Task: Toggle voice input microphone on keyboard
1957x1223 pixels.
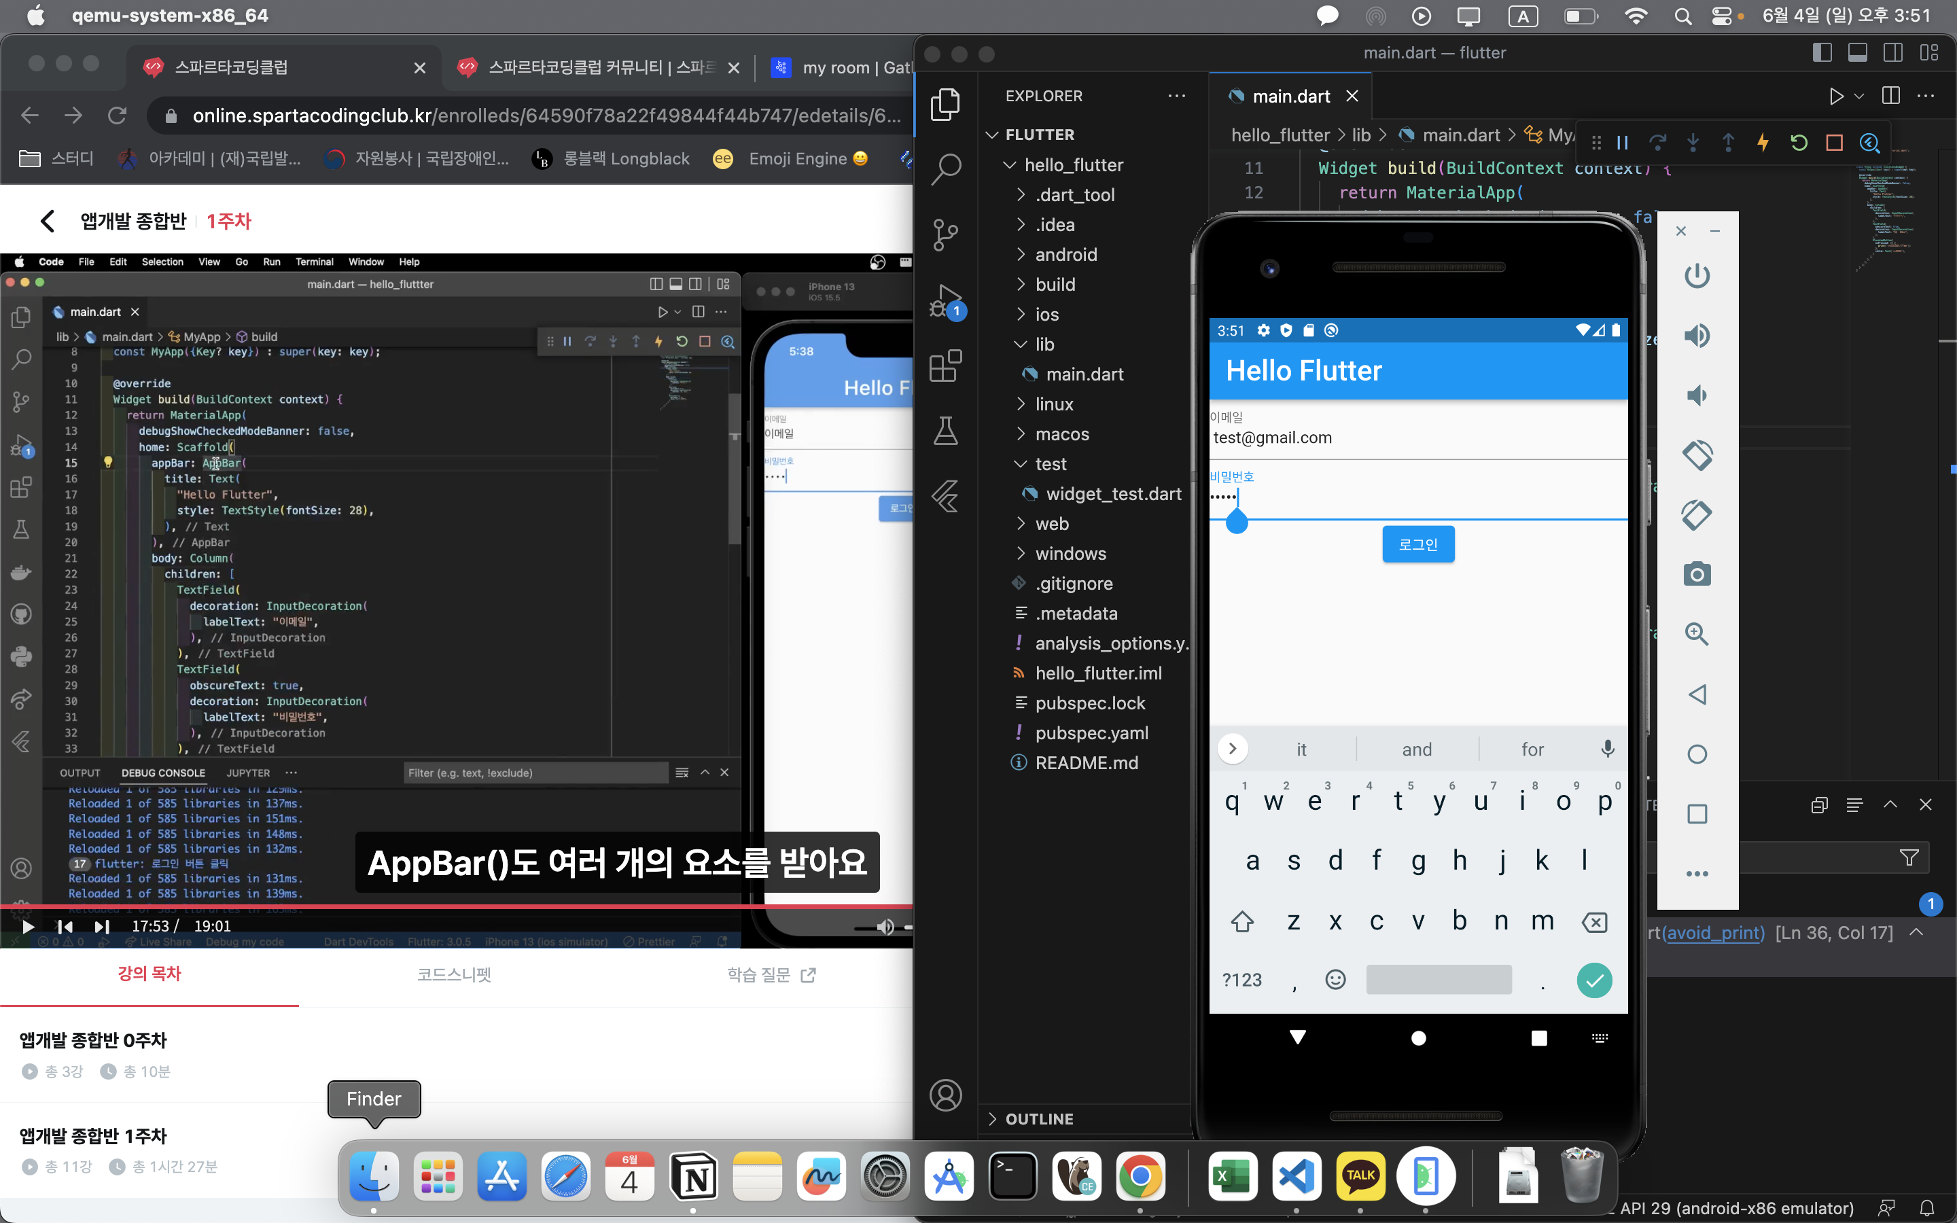Action: pyautogui.click(x=1608, y=749)
